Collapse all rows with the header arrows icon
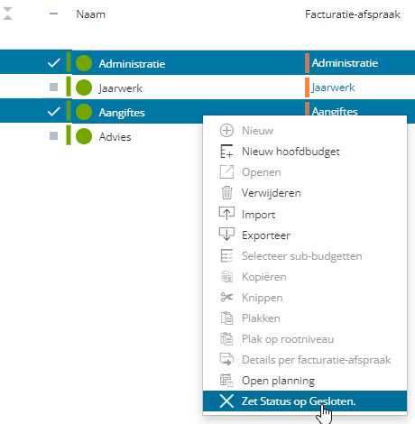This screenshot has height=424, width=415. click(7, 14)
